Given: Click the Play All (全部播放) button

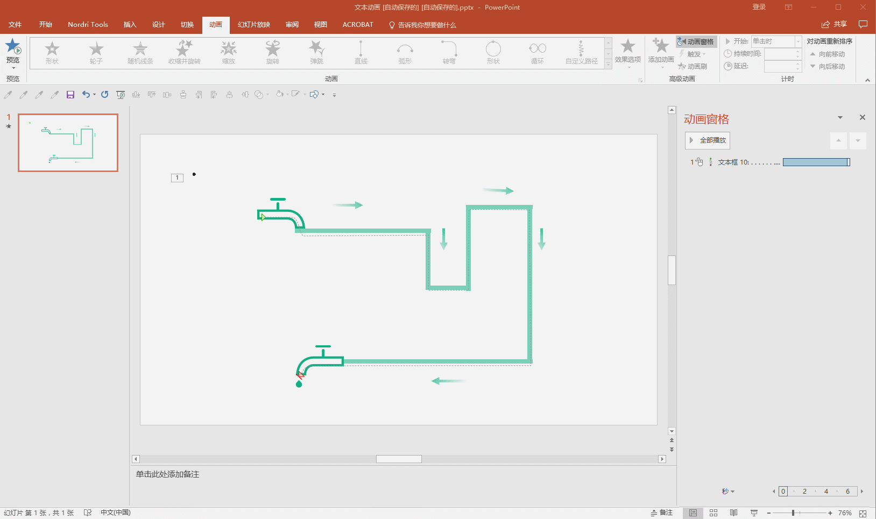Looking at the screenshot, I should (x=707, y=140).
